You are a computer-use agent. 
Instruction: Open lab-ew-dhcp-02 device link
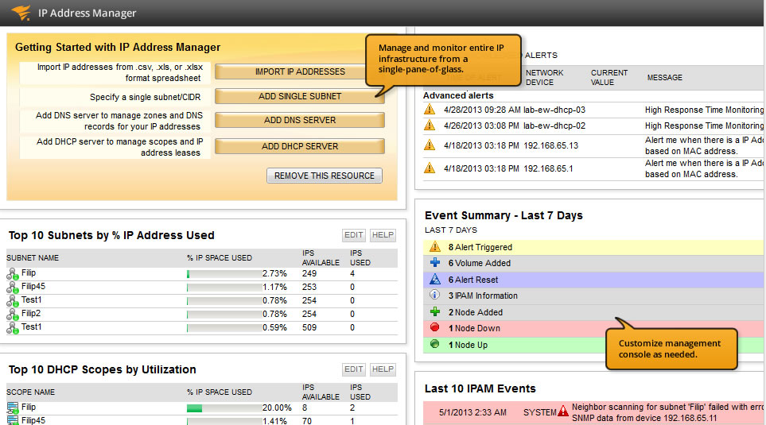pyautogui.click(x=554, y=126)
